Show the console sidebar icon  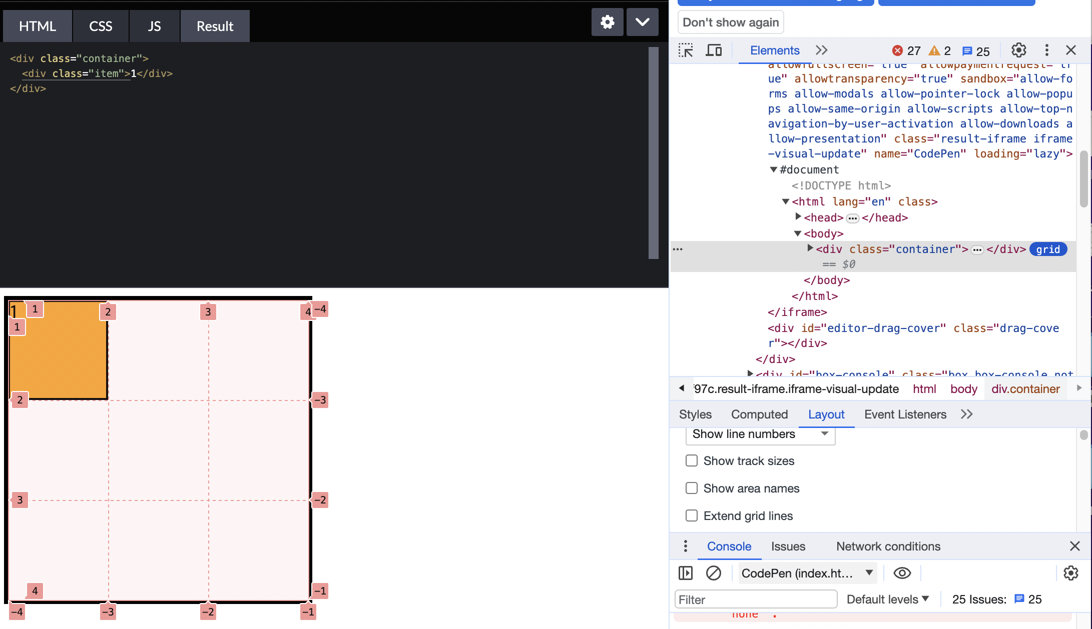[686, 573]
